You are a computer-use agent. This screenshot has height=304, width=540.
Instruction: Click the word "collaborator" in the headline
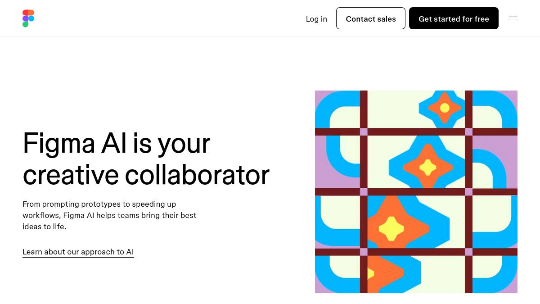tap(197, 175)
